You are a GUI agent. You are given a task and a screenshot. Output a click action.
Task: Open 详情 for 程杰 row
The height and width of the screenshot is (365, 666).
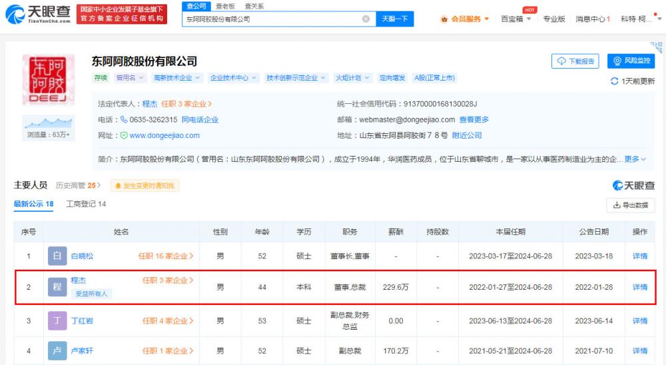639,287
